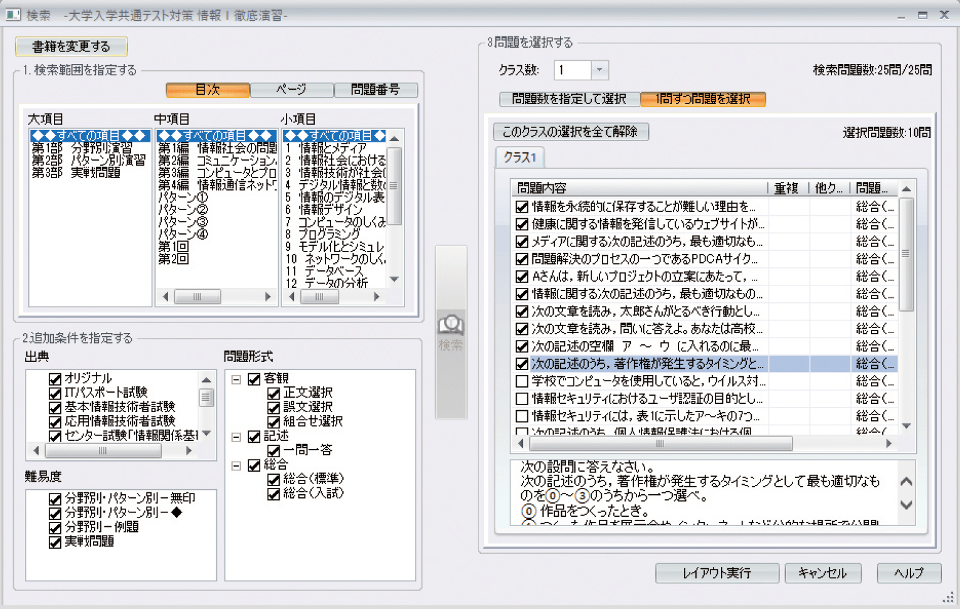Check the 学校でコンピュータを使用していると question
Image resolution: width=960 pixels, height=609 pixels.
click(x=522, y=381)
